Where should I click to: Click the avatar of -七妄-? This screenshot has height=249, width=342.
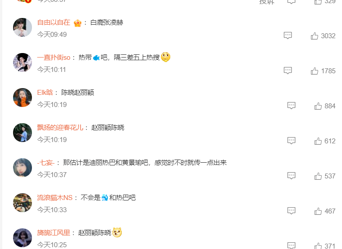(x=22, y=168)
